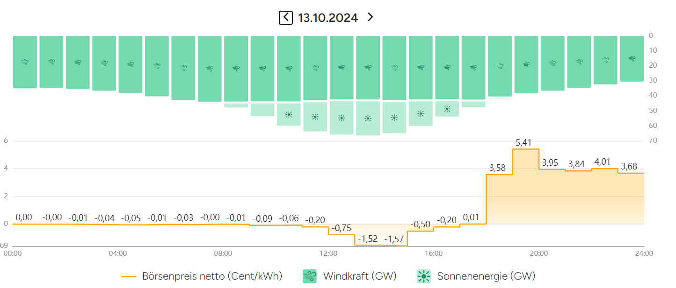Click sun icon in 10:00 solar bar
This screenshot has height=288, width=676.
click(289, 114)
